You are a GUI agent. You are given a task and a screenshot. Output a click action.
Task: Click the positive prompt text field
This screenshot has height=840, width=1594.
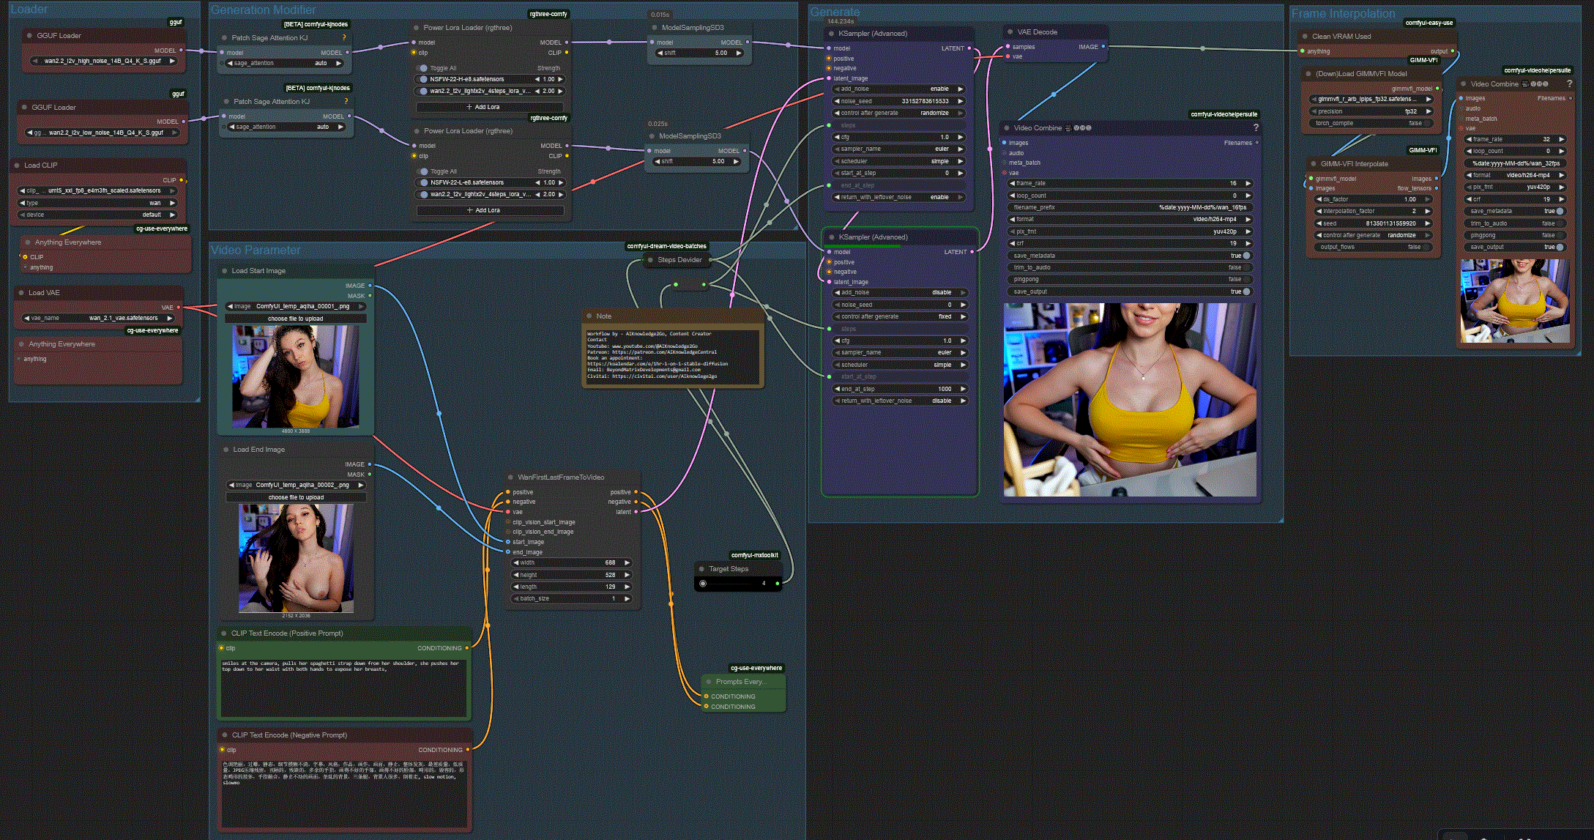click(344, 688)
